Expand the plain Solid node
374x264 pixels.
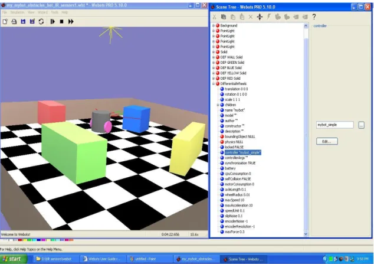[214, 52]
